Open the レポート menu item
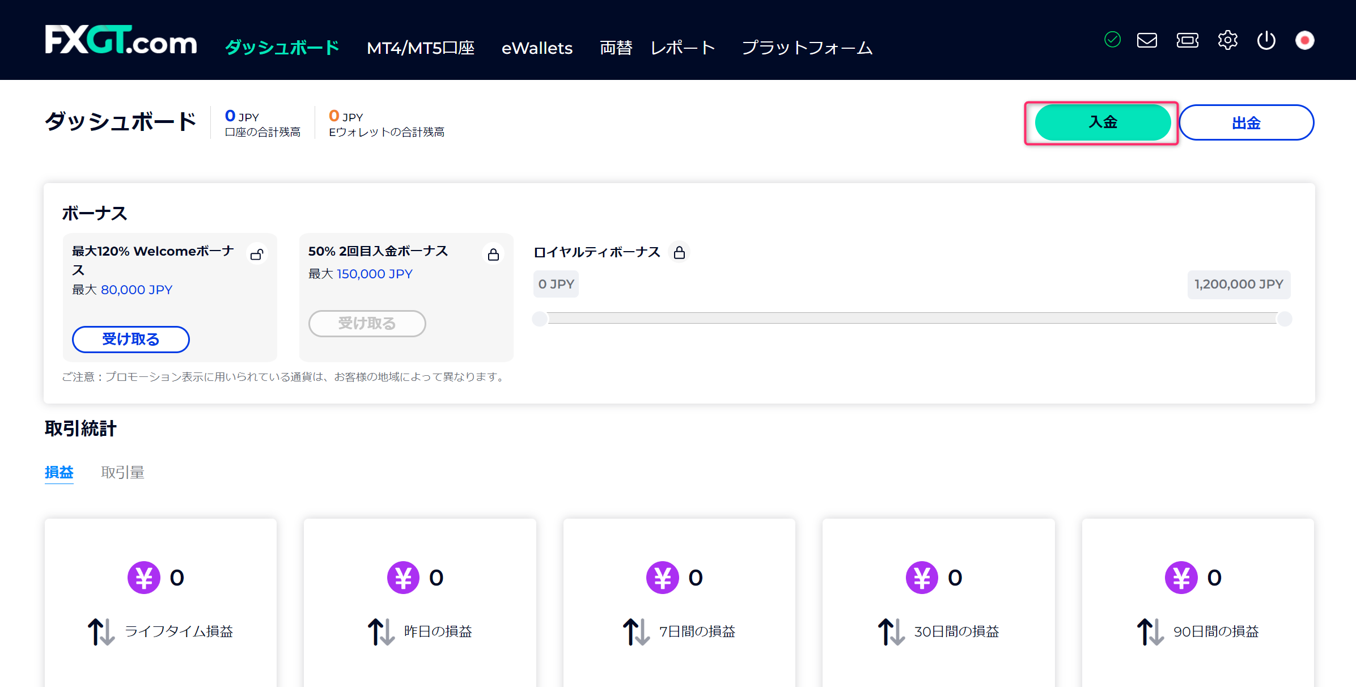 pos(683,48)
